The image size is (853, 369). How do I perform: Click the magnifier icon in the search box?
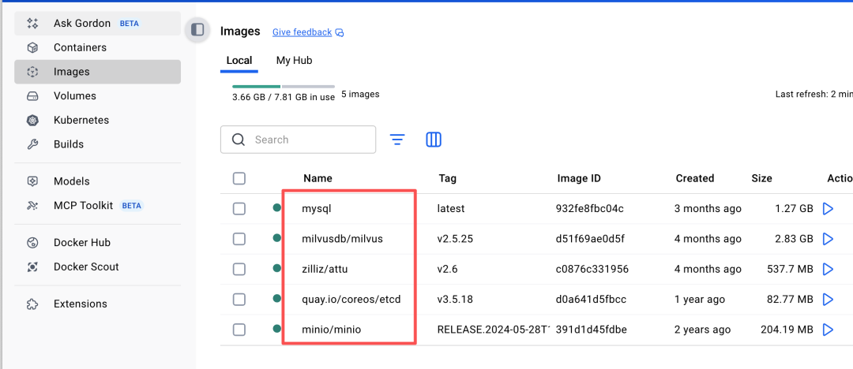coord(238,140)
